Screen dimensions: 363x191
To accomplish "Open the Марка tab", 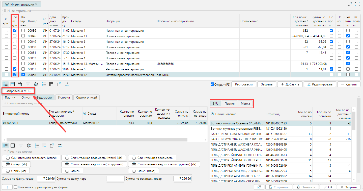I will point(245,103).
